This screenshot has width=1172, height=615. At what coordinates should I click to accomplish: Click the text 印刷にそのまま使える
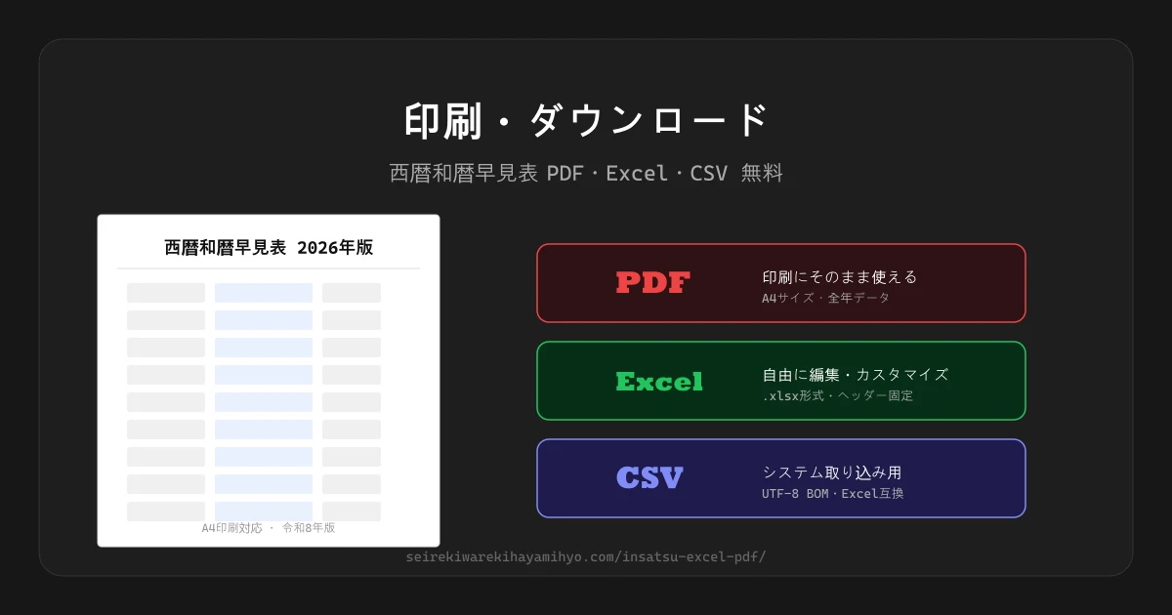pyautogui.click(x=840, y=276)
